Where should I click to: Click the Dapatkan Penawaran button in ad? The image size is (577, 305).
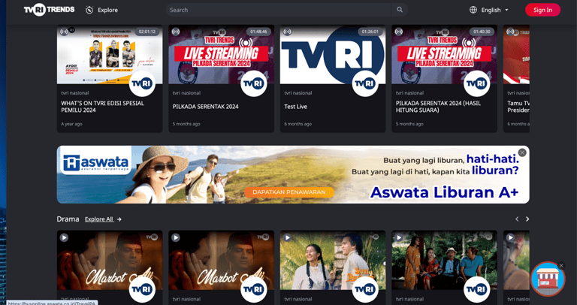tap(289, 192)
